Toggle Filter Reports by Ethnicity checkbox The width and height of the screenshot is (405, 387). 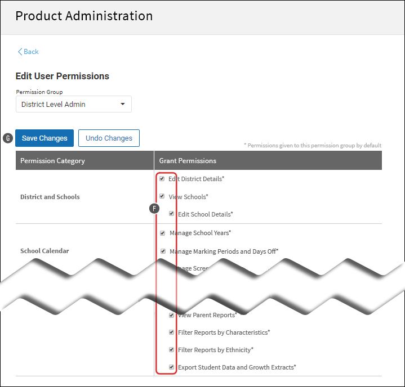click(x=171, y=349)
